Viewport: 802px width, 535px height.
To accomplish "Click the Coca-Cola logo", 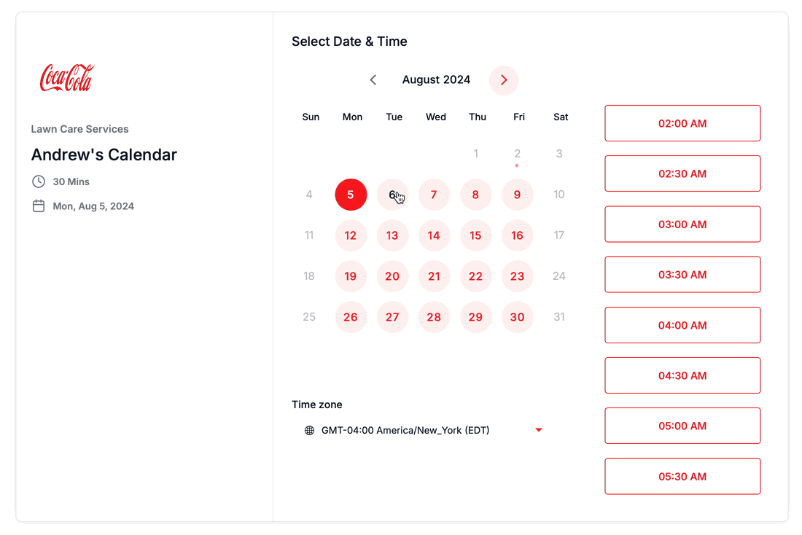I will pos(67,78).
